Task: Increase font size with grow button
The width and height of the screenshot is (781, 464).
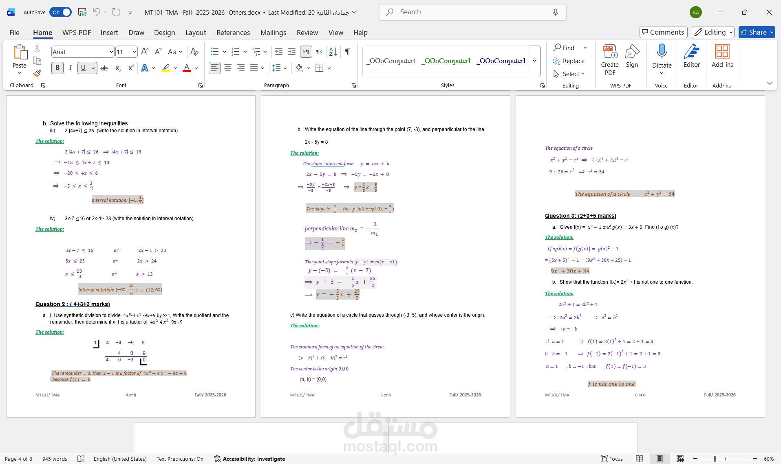Action: [145, 52]
